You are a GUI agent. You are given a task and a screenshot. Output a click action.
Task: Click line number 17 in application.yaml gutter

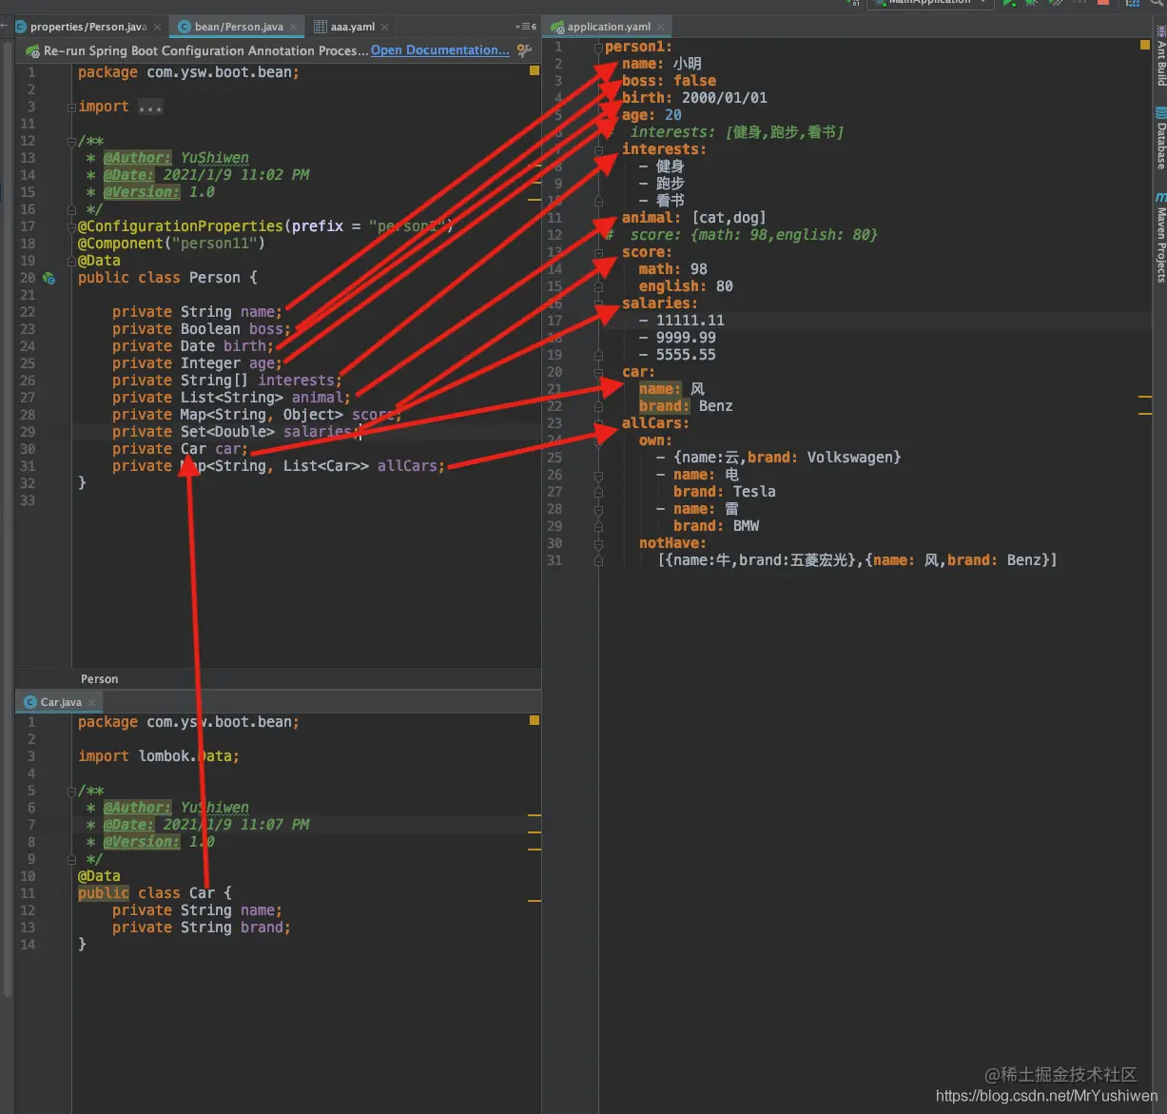(x=554, y=321)
